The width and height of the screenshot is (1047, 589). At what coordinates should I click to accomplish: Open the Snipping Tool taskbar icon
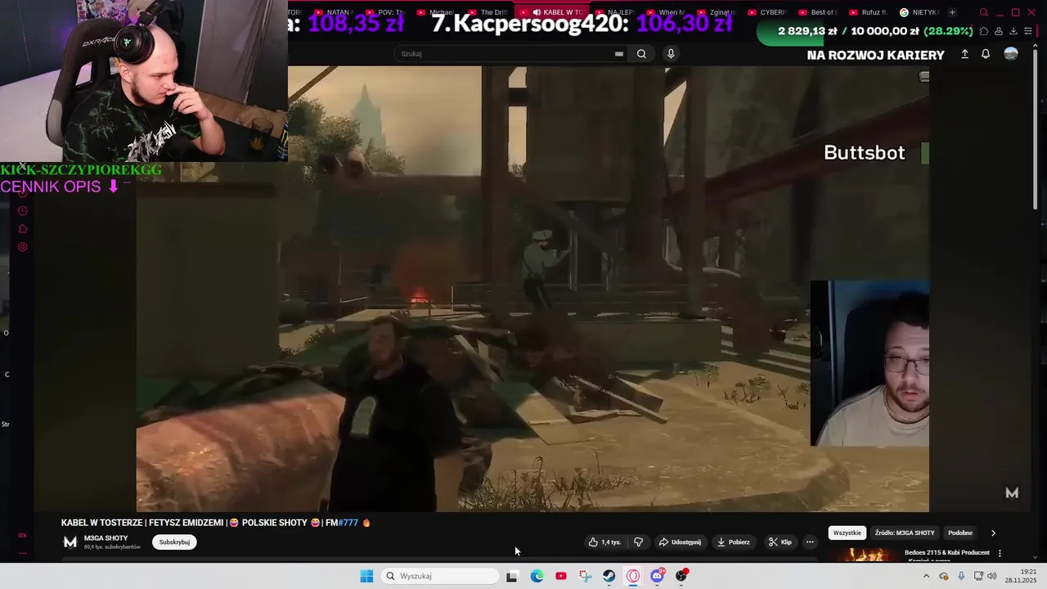pos(585,576)
